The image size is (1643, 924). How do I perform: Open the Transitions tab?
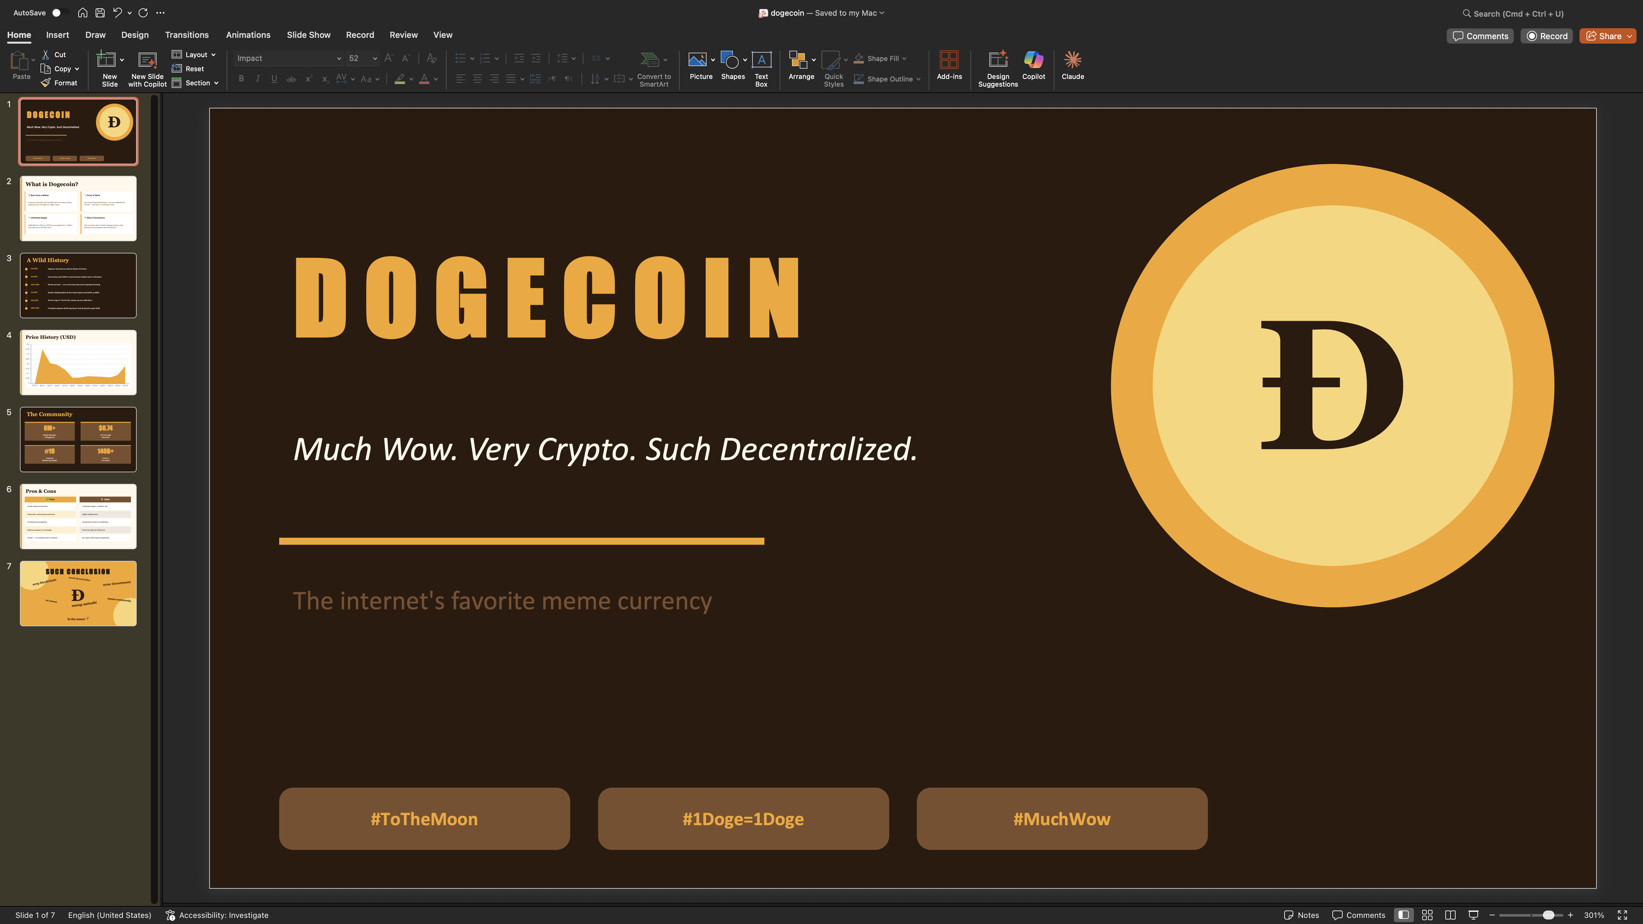point(186,35)
